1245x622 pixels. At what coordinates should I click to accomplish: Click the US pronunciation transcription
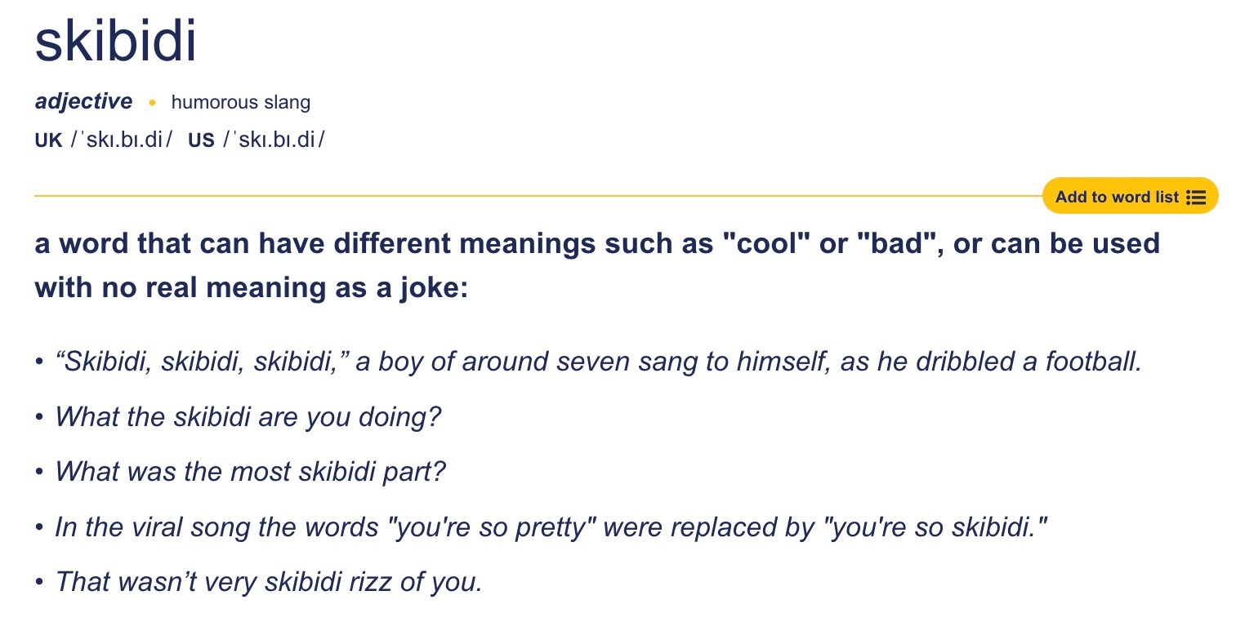point(274,140)
